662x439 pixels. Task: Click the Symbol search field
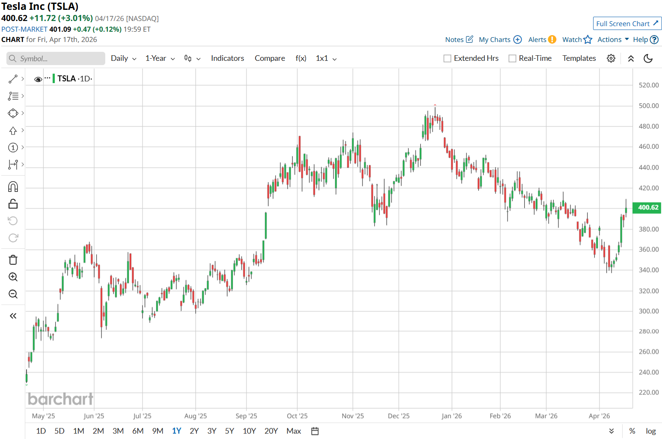56,59
